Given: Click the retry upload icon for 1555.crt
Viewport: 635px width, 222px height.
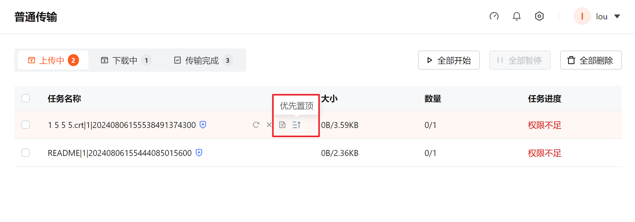Looking at the screenshot, I should pyautogui.click(x=256, y=125).
